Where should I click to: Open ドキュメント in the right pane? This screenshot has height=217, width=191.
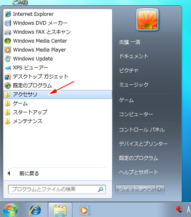134,56
